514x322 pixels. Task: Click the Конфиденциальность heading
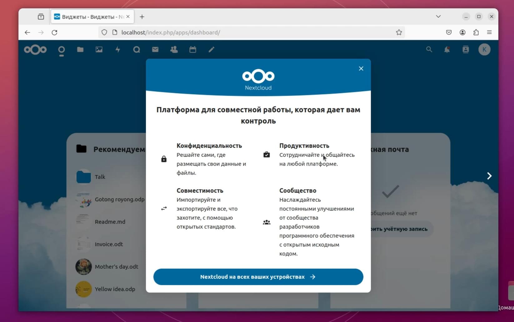209,146
